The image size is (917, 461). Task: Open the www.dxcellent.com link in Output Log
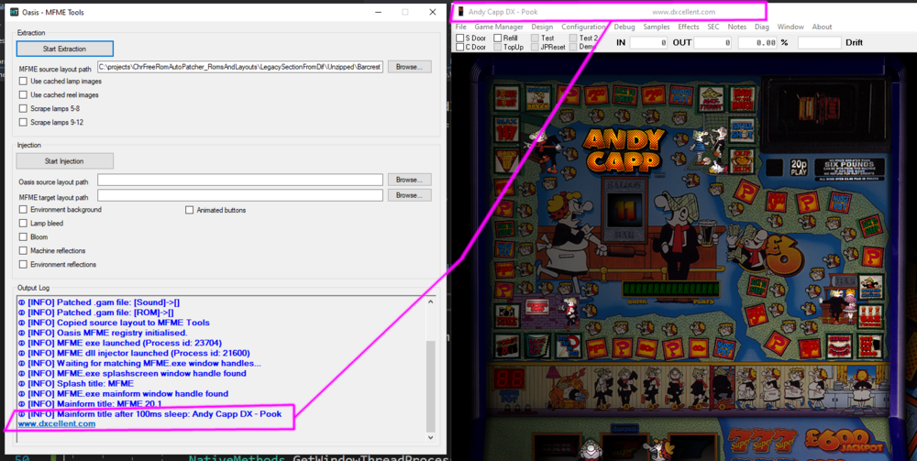tap(57, 423)
